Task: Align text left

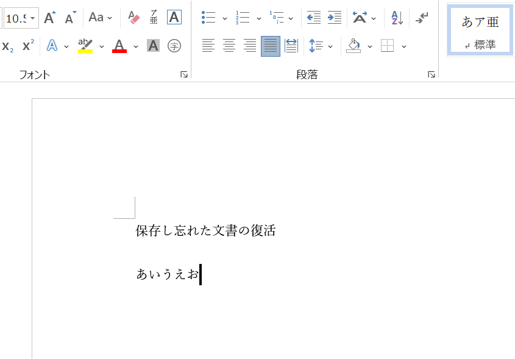Action: [x=208, y=46]
